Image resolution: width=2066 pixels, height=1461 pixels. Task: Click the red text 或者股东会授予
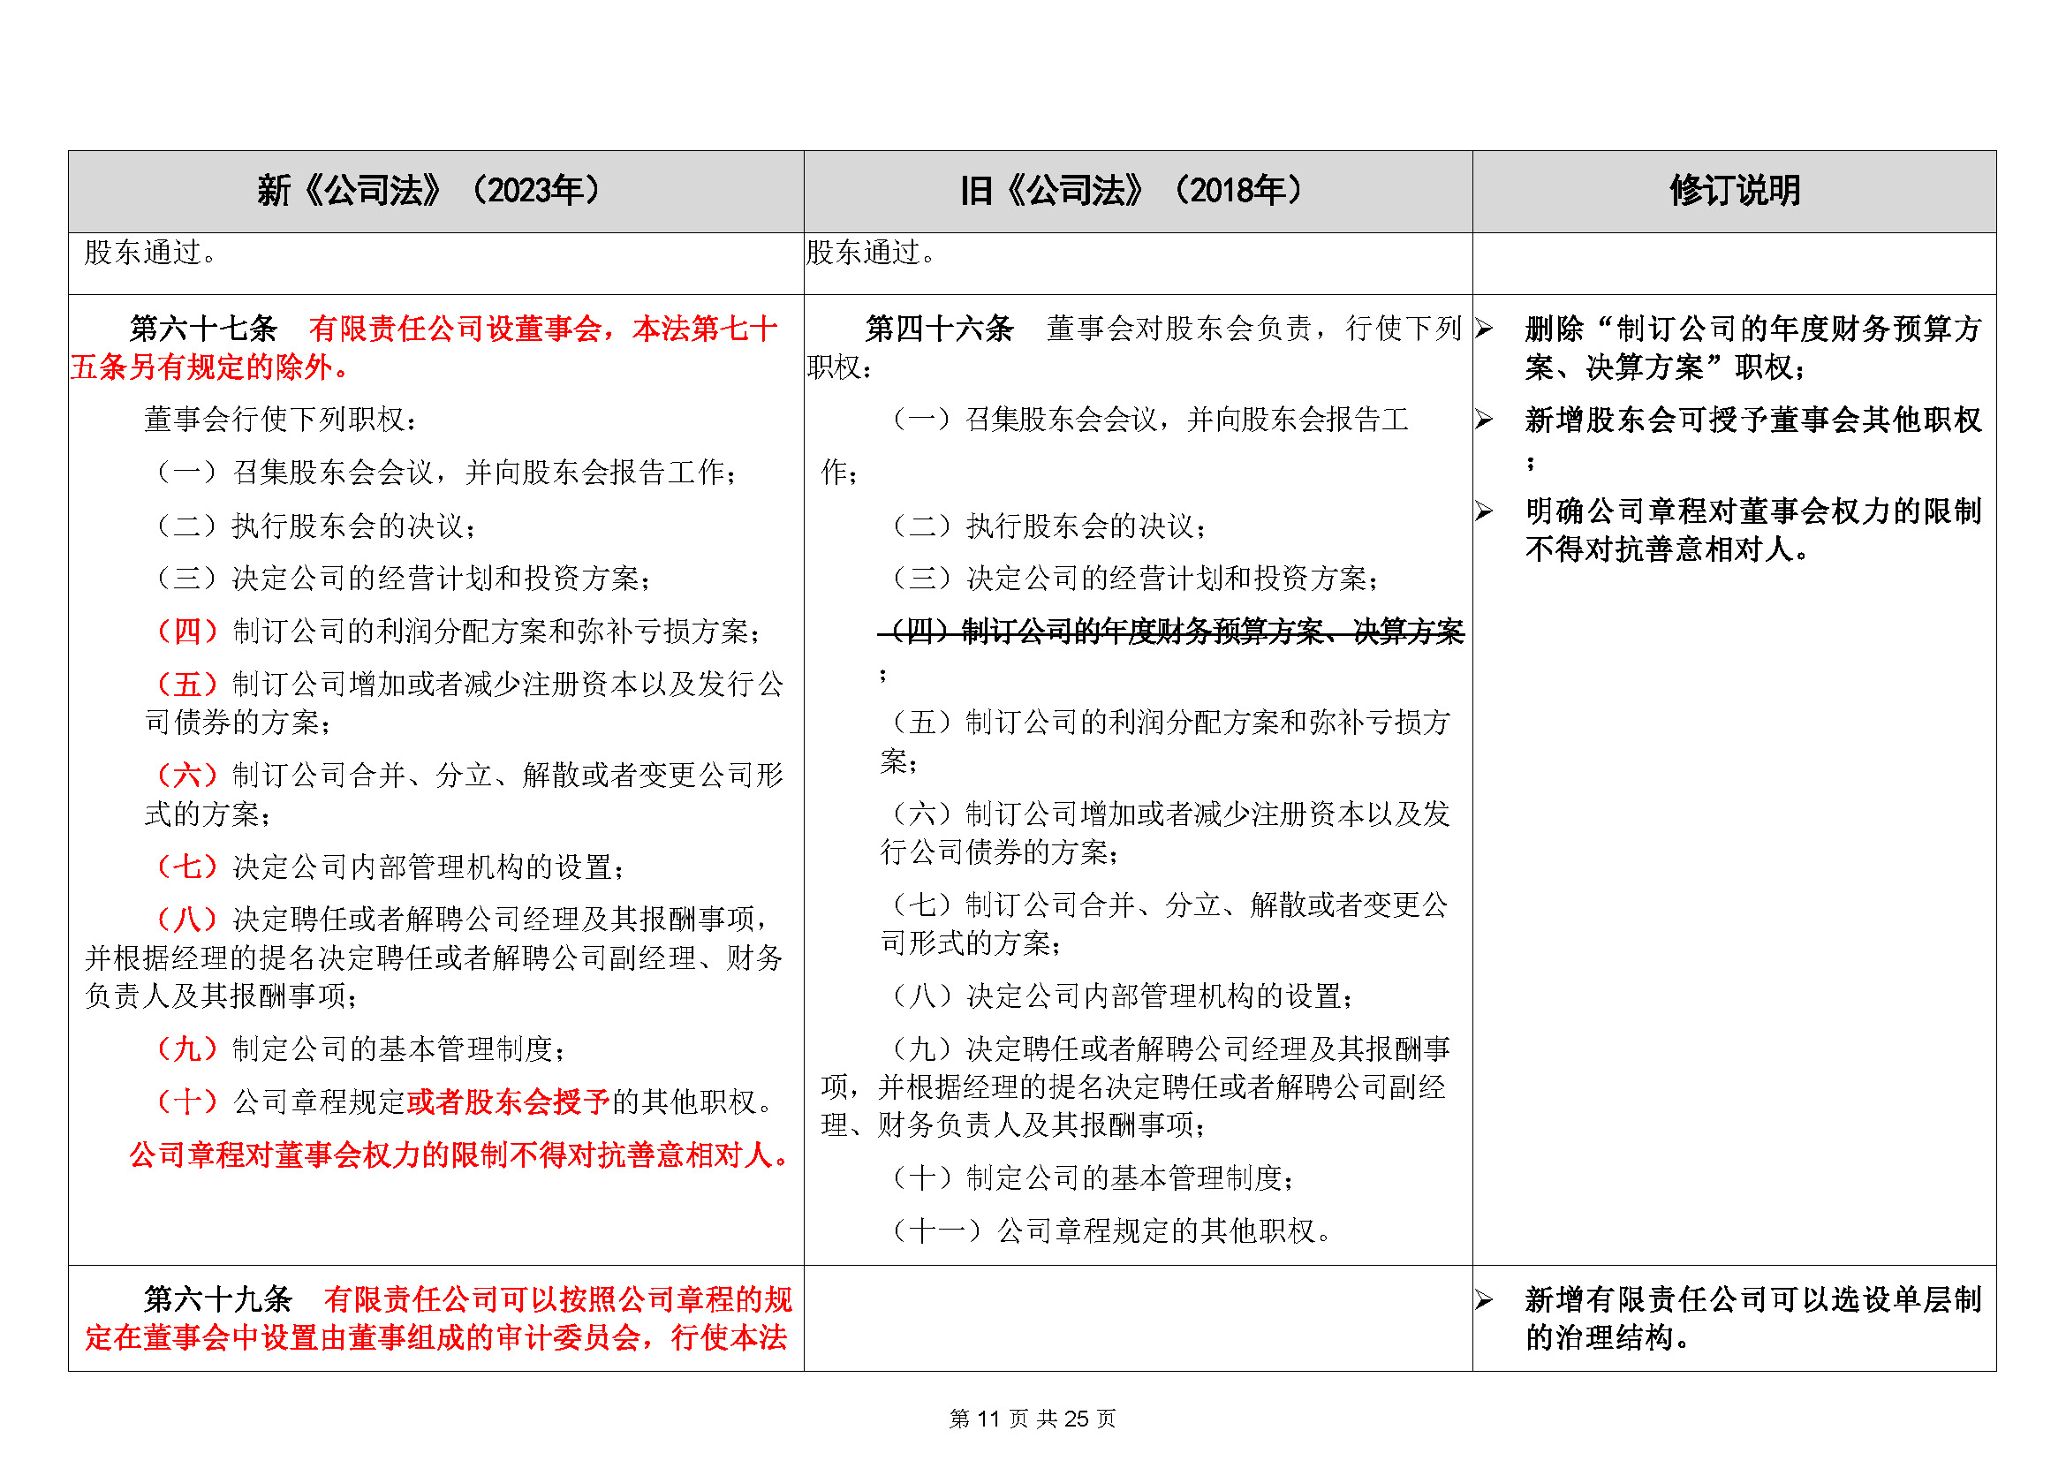point(509,1102)
